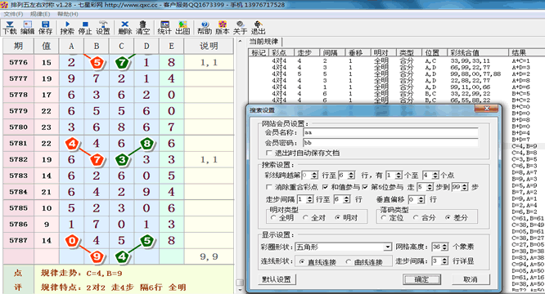The height and width of the screenshot is (294, 545).
Task: Adjust the 走步间隔 3 行详显 spinner
Action: pos(445,261)
